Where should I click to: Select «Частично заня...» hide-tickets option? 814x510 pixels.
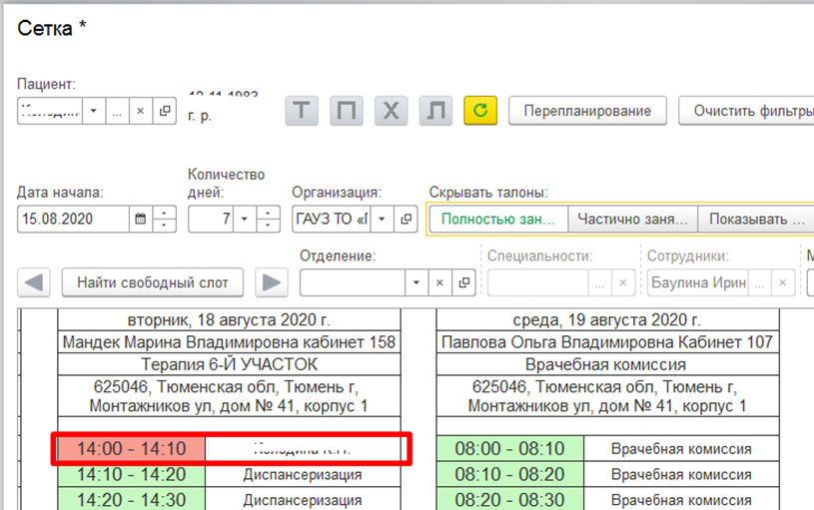632,219
